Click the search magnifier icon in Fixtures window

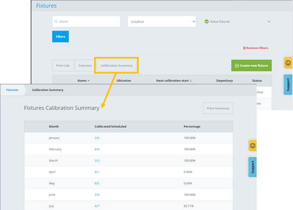[56, 22]
